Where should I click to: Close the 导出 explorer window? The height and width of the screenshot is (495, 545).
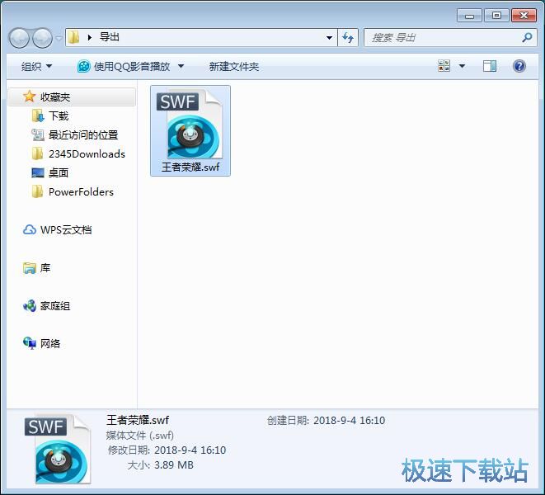[524, 16]
